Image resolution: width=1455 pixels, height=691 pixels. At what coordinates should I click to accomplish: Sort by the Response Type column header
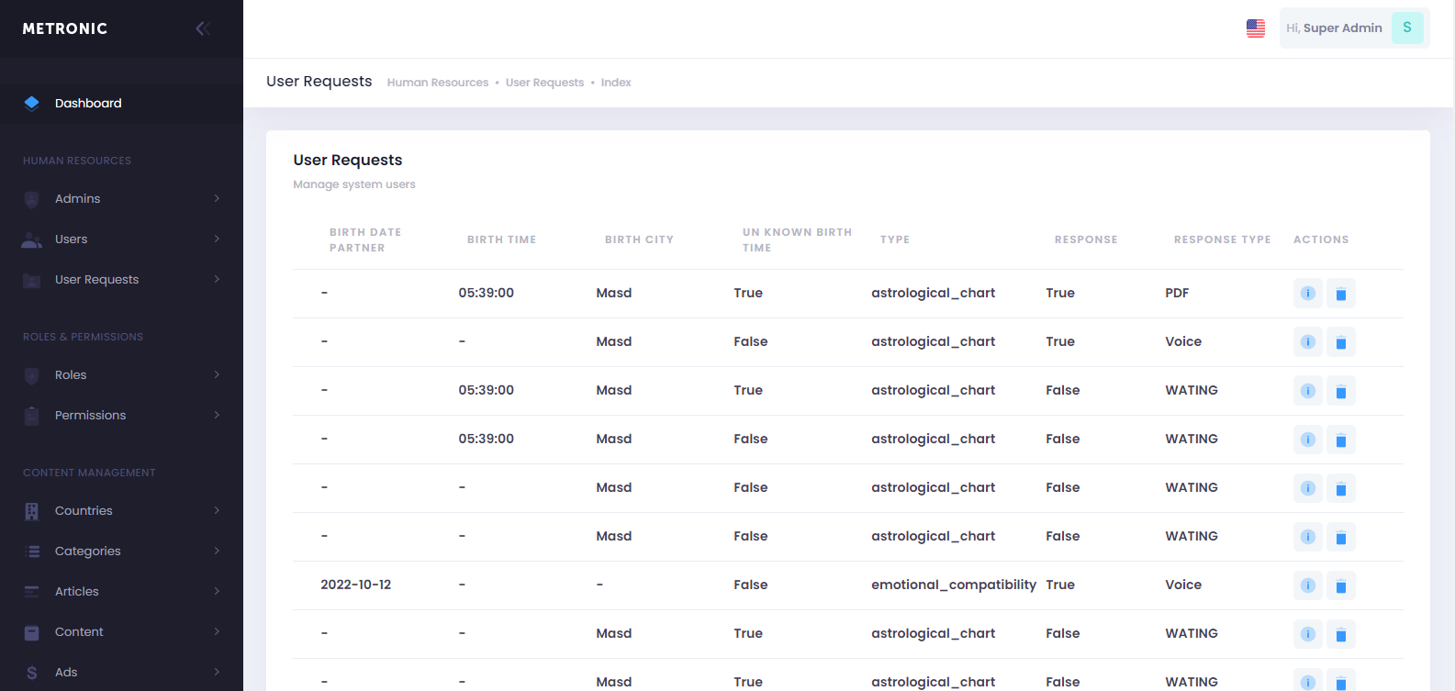[x=1222, y=240]
